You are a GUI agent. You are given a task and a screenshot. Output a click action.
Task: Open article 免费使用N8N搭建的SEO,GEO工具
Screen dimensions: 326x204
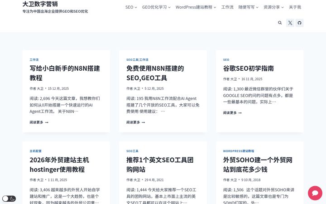(x=155, y=73)
